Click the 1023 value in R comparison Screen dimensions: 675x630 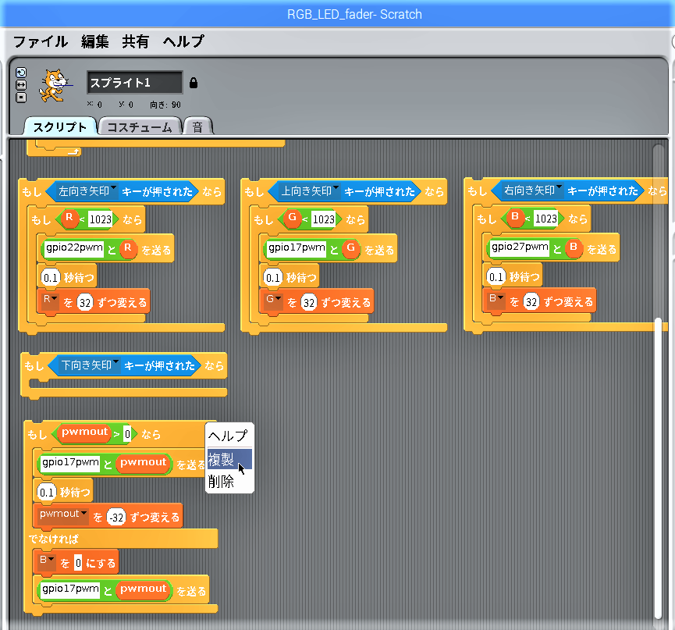point(101,219)
